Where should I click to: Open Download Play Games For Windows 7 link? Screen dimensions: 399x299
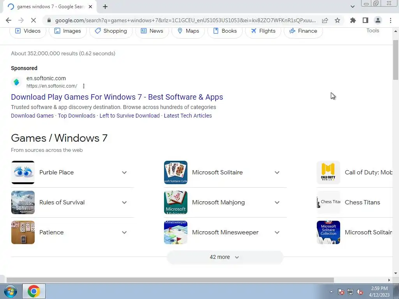pyautogui.click(x=117, y=97)
